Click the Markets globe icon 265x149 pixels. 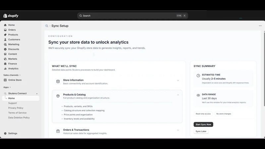[x=5, y=59]
